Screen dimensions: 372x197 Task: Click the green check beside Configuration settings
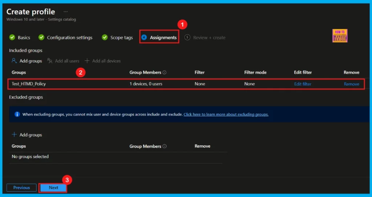(x=41, y=37)
